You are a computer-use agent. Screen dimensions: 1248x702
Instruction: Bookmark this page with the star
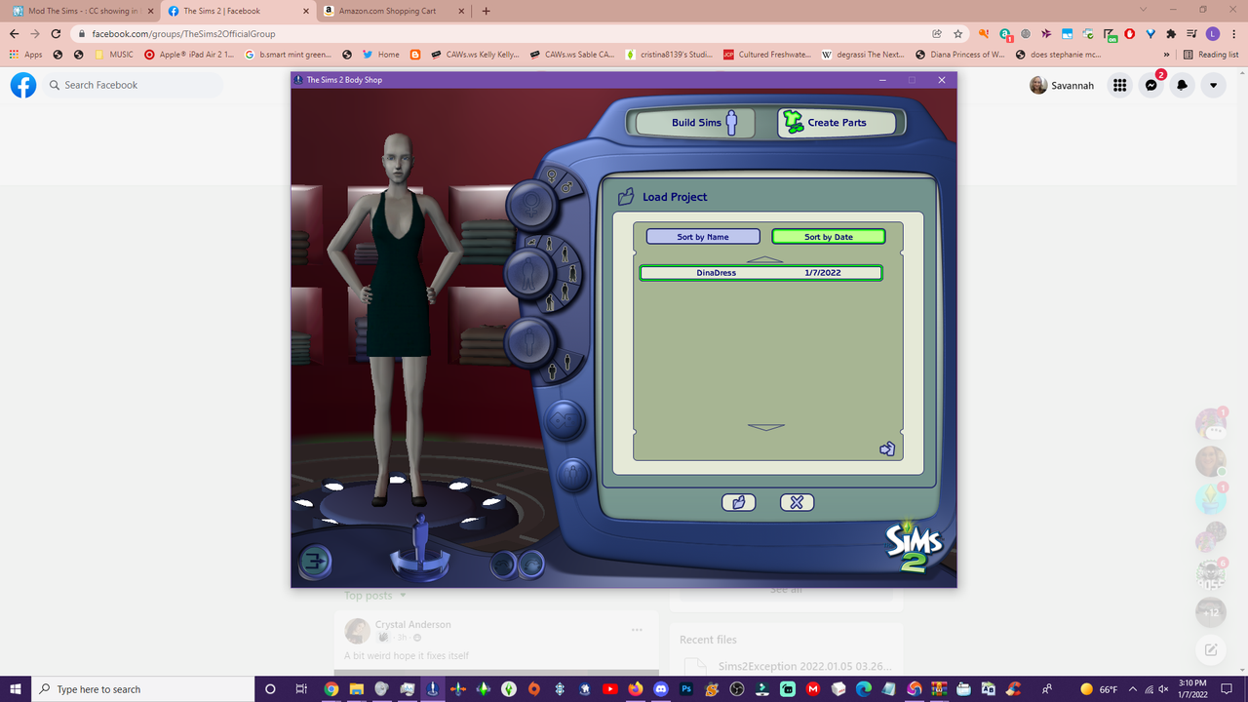point(957,33)
